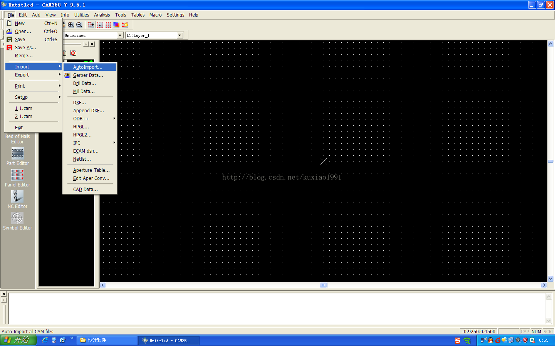This screenshot has height=346, width=557.
Task: Close the bottom message pane
Action: coord(4,294)
